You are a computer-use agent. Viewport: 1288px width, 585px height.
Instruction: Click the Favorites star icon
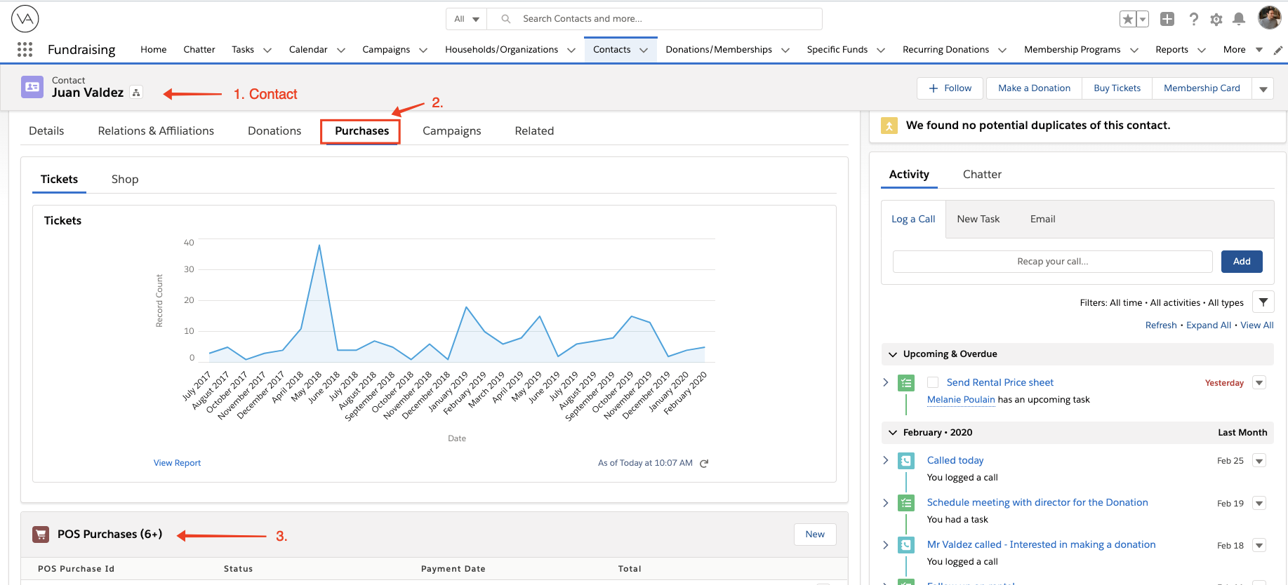tap(1128, 20)
